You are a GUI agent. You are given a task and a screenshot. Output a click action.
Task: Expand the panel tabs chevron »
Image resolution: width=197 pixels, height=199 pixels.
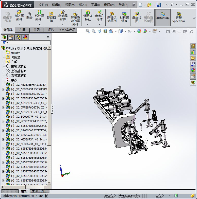pos(48,37)
